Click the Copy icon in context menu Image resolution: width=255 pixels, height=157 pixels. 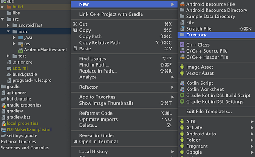(75, 30)
